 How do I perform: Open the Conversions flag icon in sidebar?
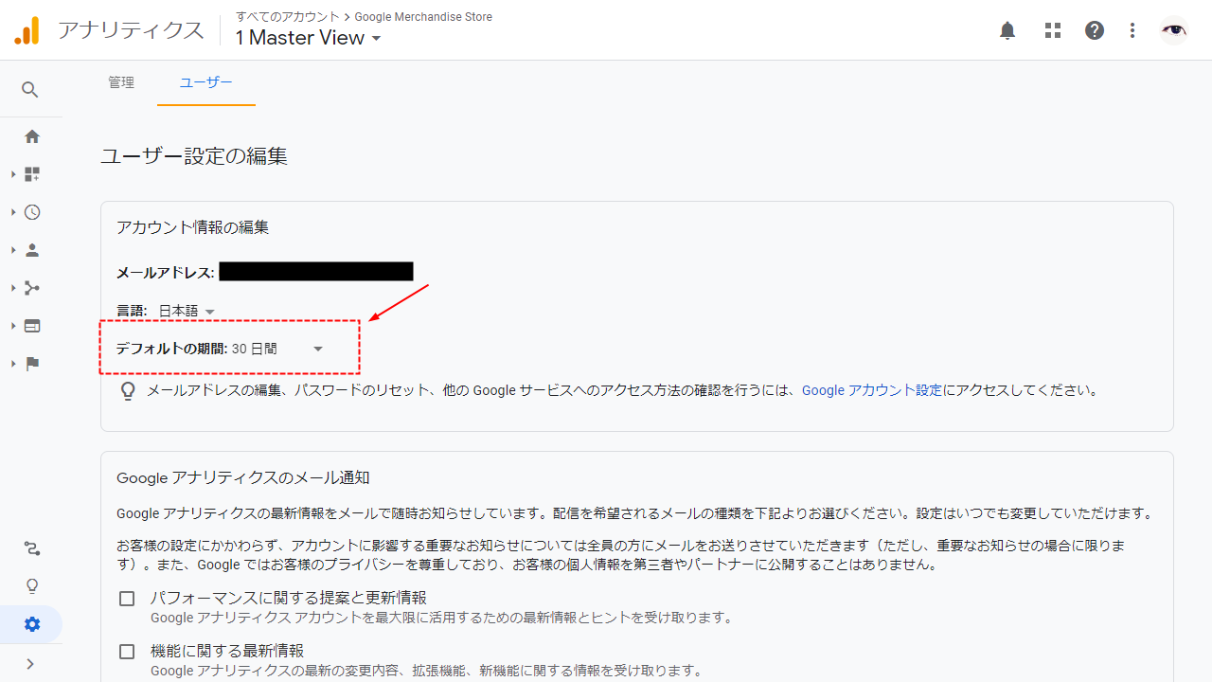click(x=32, y=364)
